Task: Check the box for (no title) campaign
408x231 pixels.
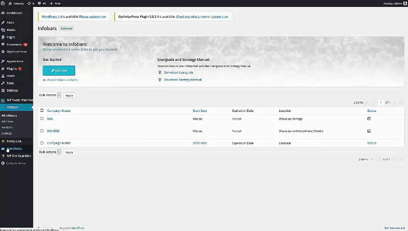Action: 42,131
